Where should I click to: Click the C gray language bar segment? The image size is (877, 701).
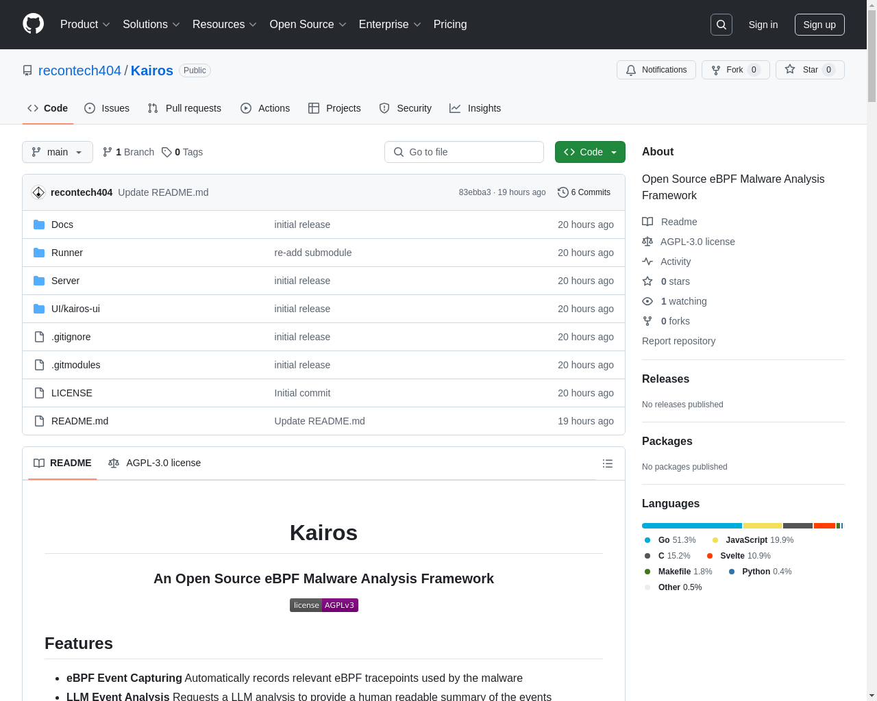[798, 526]
